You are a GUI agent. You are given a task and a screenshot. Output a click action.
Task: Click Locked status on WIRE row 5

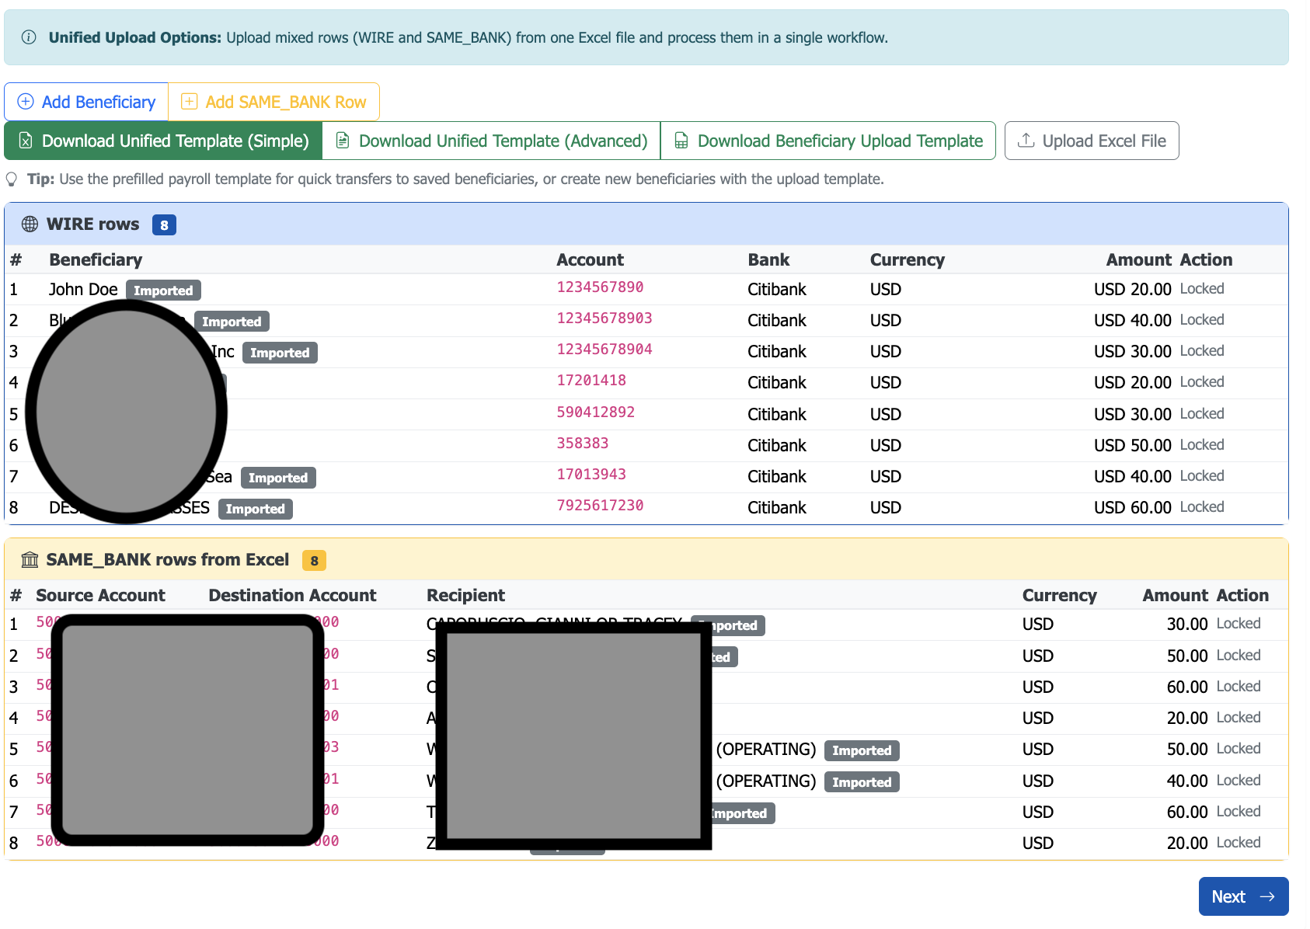[x=1201, y=414]
